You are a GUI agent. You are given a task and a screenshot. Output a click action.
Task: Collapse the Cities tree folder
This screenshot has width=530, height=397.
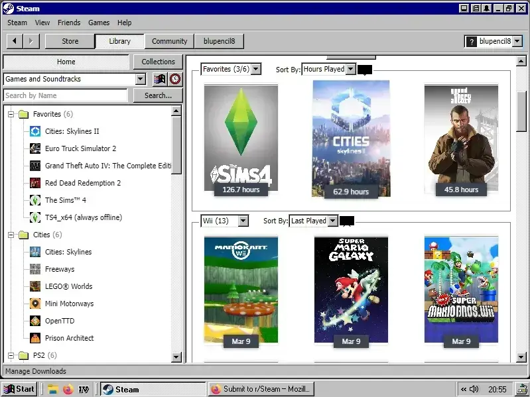click(x=11, y=235)
